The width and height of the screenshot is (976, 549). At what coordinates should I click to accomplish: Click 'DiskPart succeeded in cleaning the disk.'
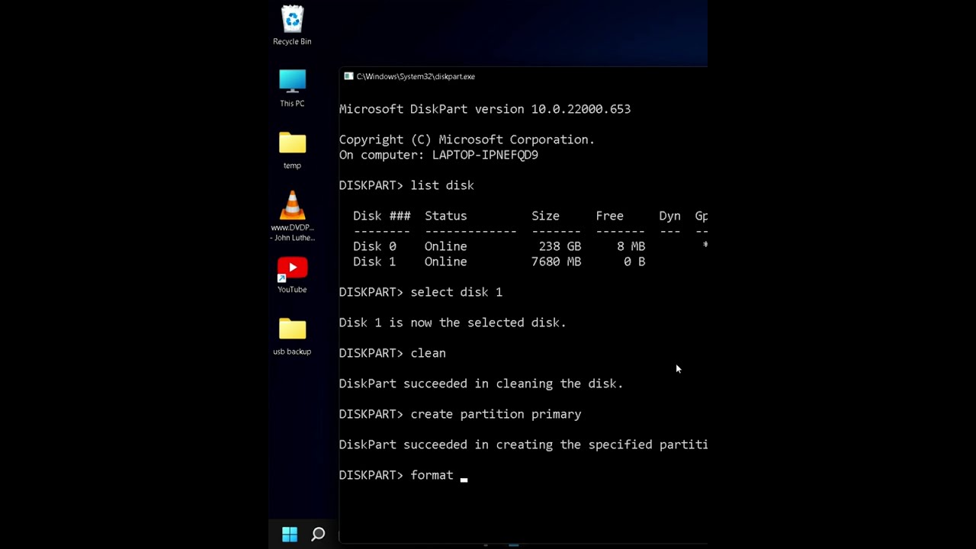tap(481, 384)
